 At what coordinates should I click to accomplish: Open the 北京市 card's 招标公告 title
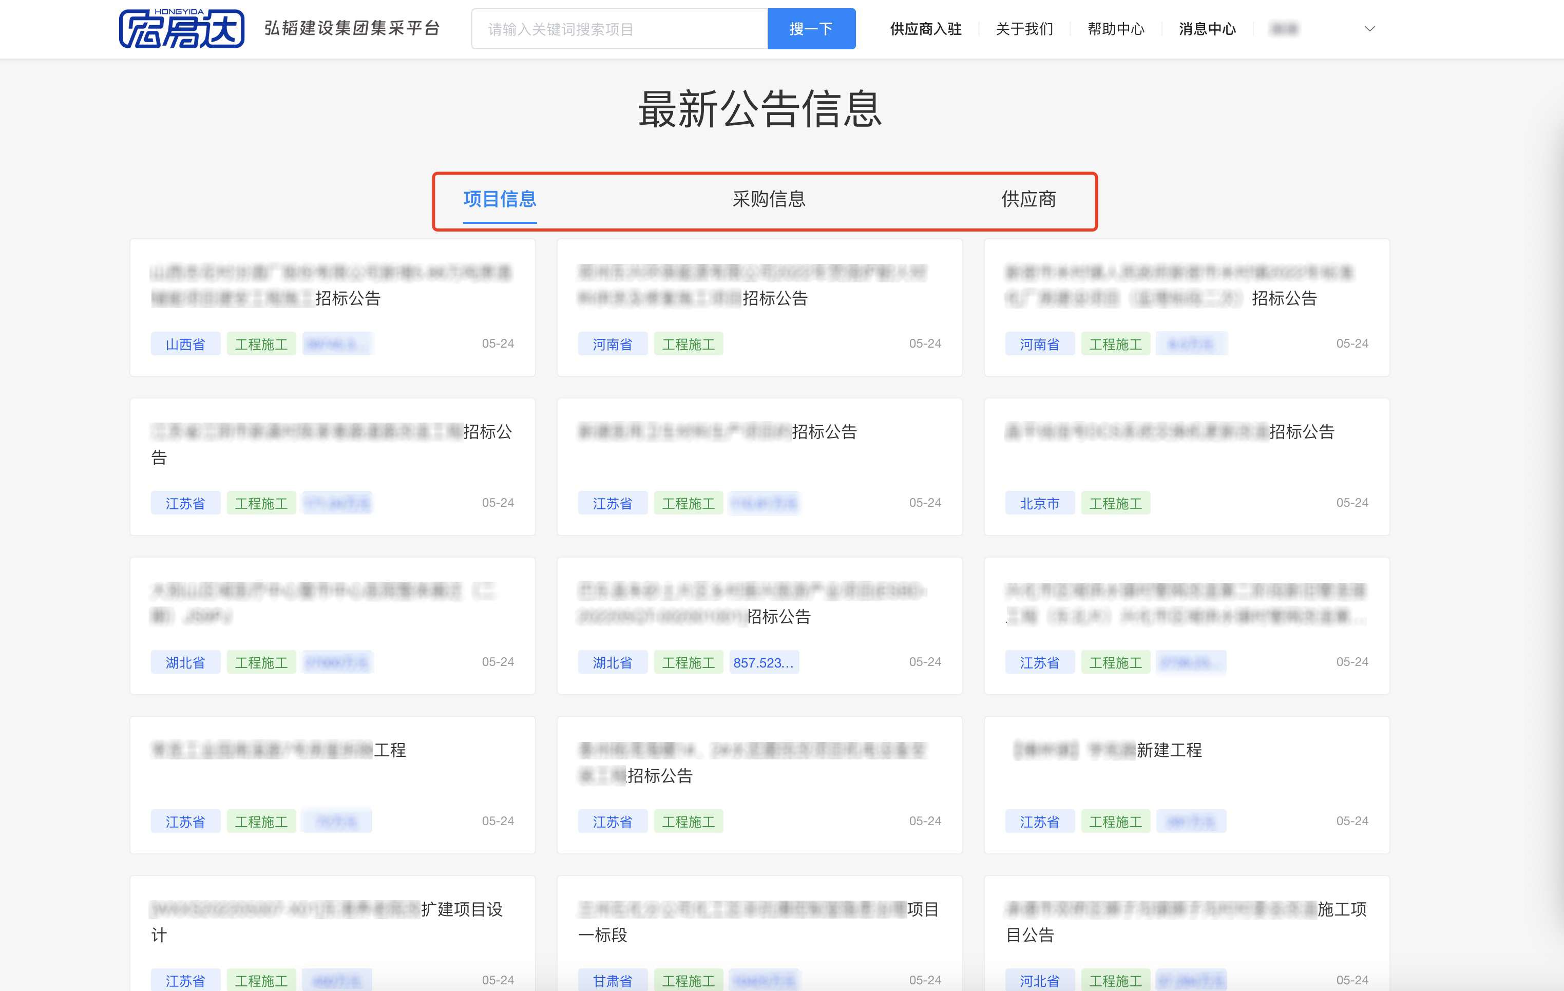(x=1170, y=431)
